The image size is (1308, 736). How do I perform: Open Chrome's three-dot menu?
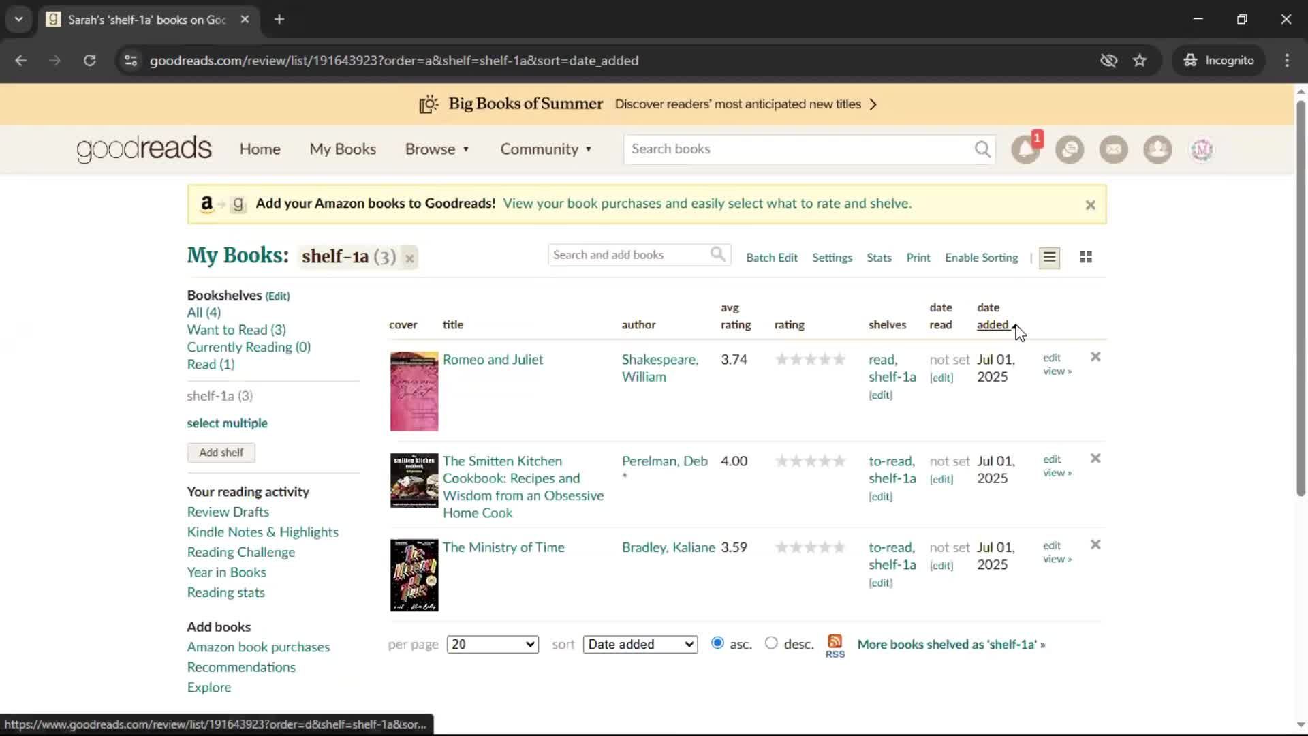1287,61
